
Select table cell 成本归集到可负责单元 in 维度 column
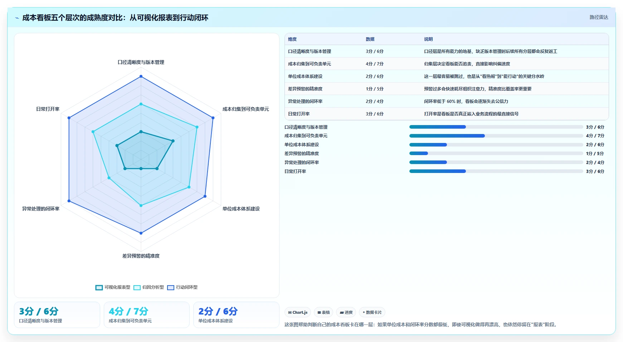click(310, 64)
